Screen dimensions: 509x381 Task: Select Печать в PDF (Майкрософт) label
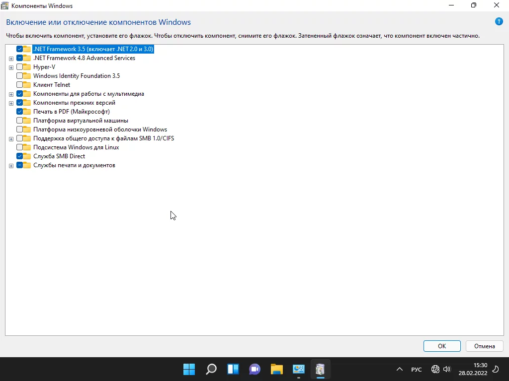click(72, 112)
